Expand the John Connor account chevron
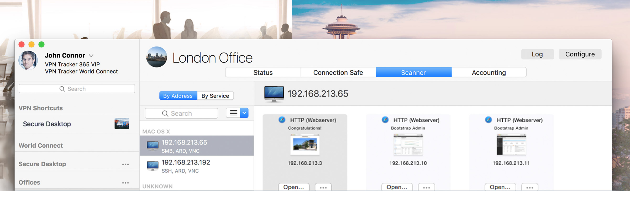The height and width of the screenshot is (203, 630). [91, 56]
